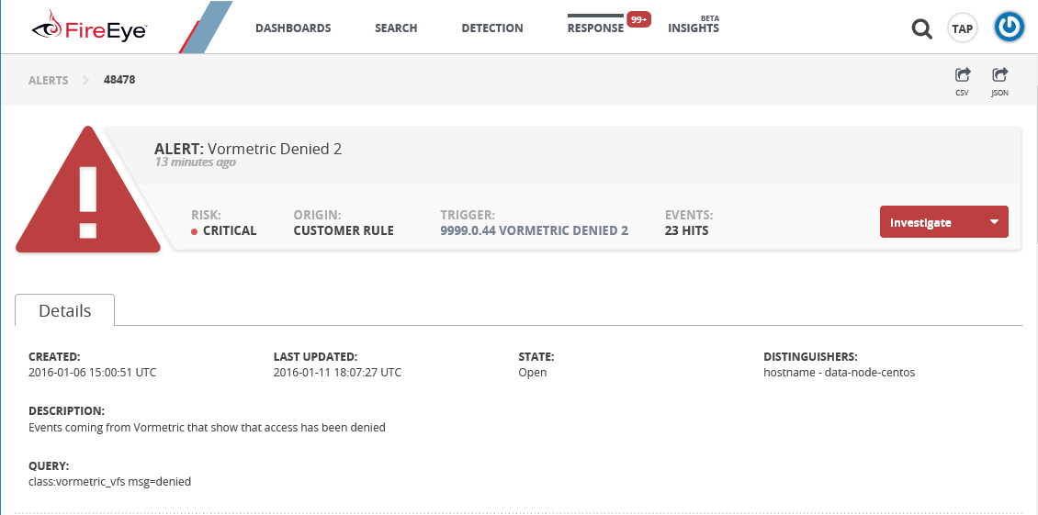Click the query class:vormetric_vfs msg=denied
The height and width of the screenshot is (515, 1038).
(110, 481)
